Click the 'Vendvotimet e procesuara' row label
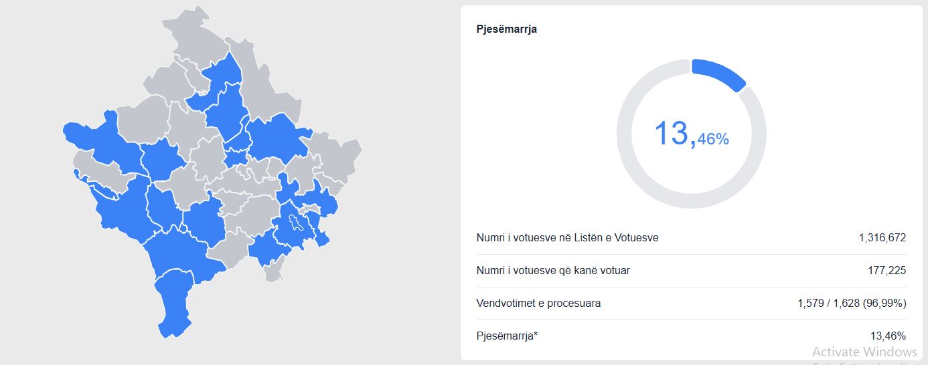 [538, 303]
